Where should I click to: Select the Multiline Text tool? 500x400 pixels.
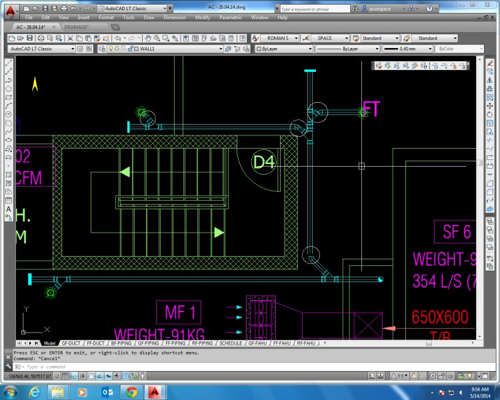(9, 209)
